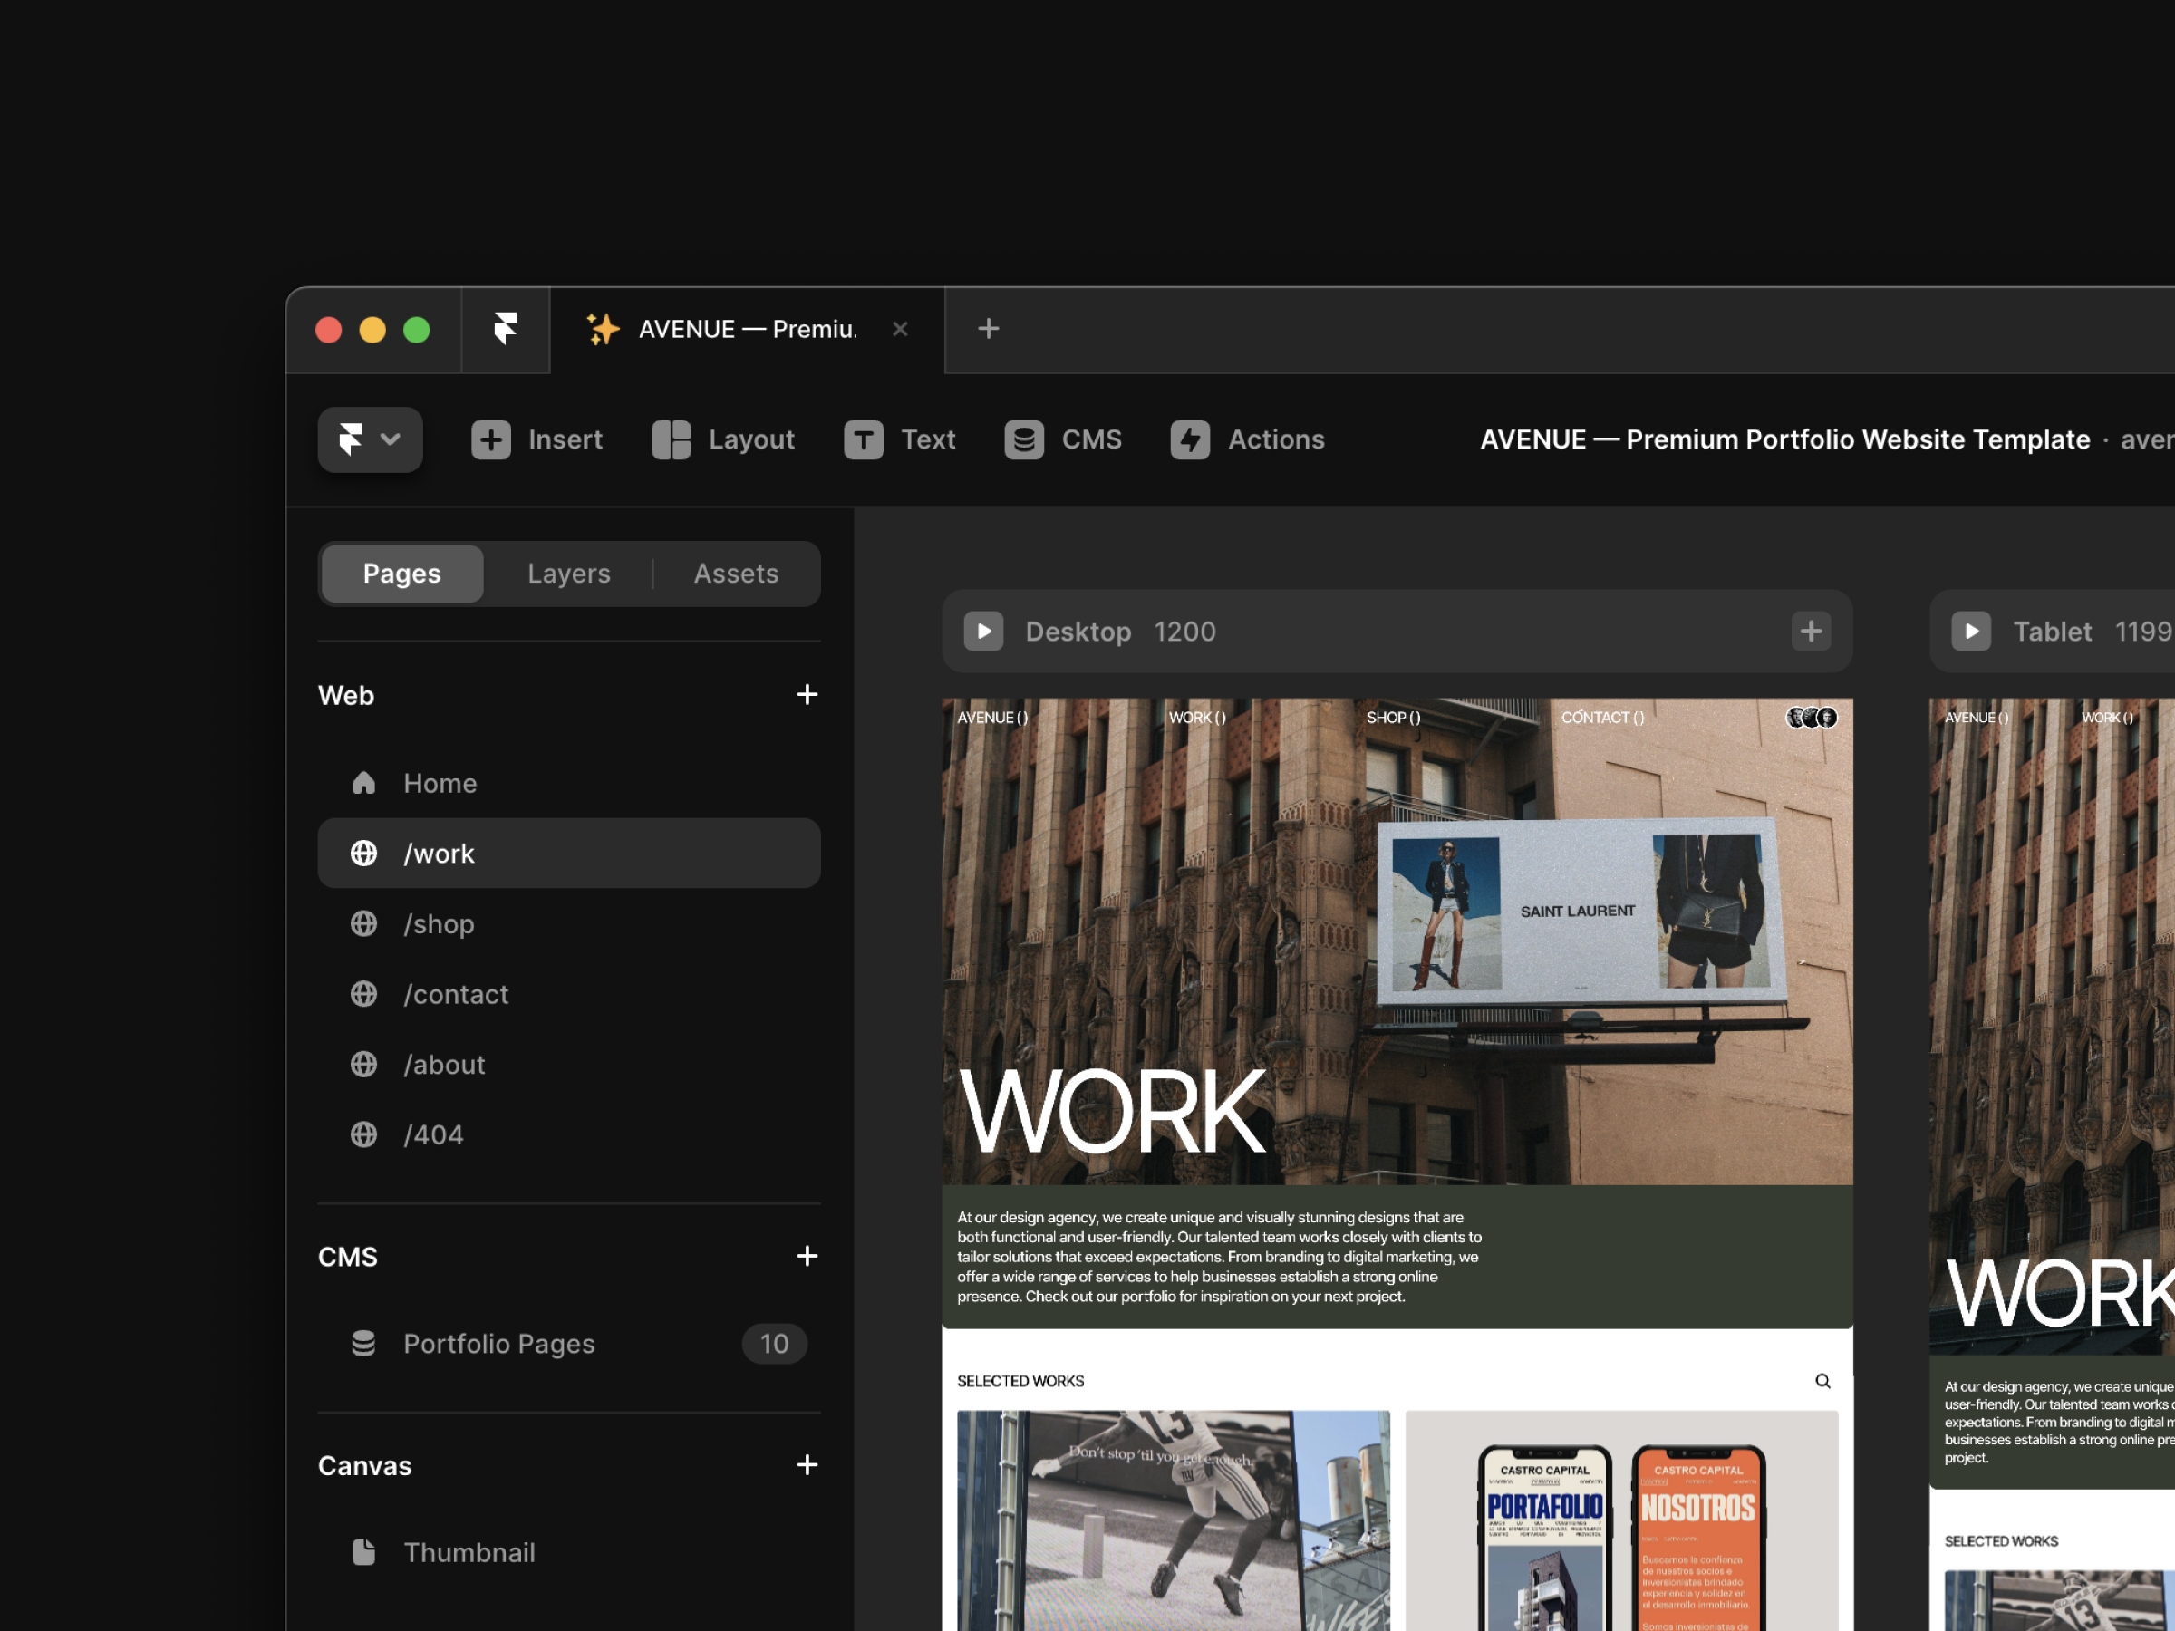Open the Portfolio Pages collection
The height and width of the screenshot is (1631, 2175).
tap(568, 1344)
